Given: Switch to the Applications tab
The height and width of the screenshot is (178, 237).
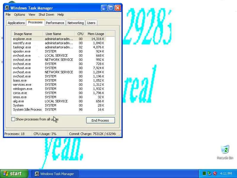Looking at the screenshot, I should [16, 23].
